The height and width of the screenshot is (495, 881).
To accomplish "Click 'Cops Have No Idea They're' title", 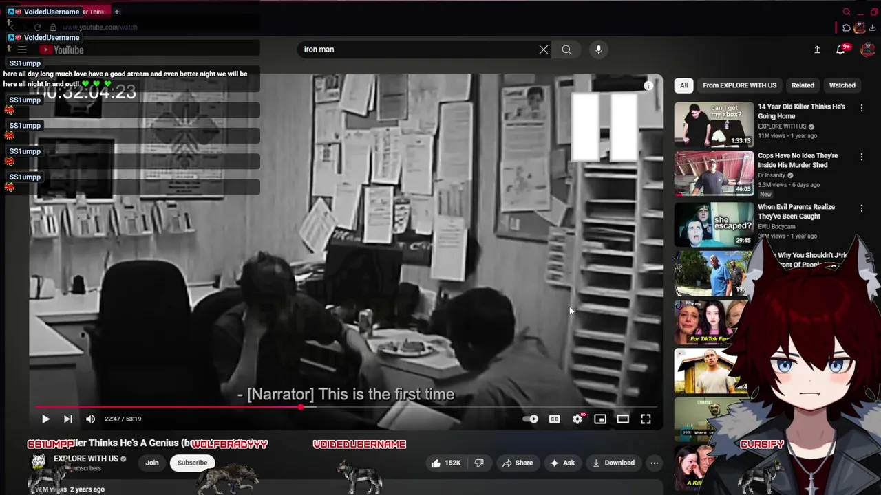I will point(798,160).
